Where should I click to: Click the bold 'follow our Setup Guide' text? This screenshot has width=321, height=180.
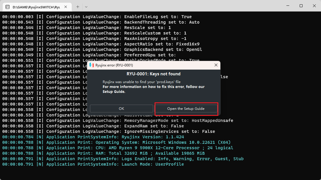pyautogui.click(x=153, y=89)
